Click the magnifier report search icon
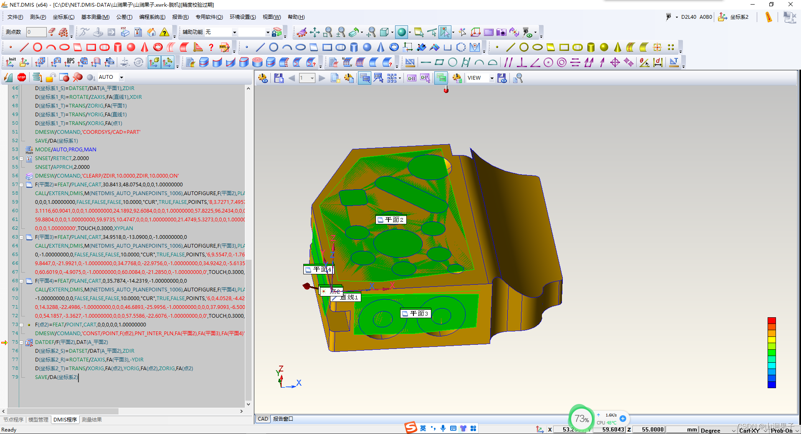 [518, 78]
